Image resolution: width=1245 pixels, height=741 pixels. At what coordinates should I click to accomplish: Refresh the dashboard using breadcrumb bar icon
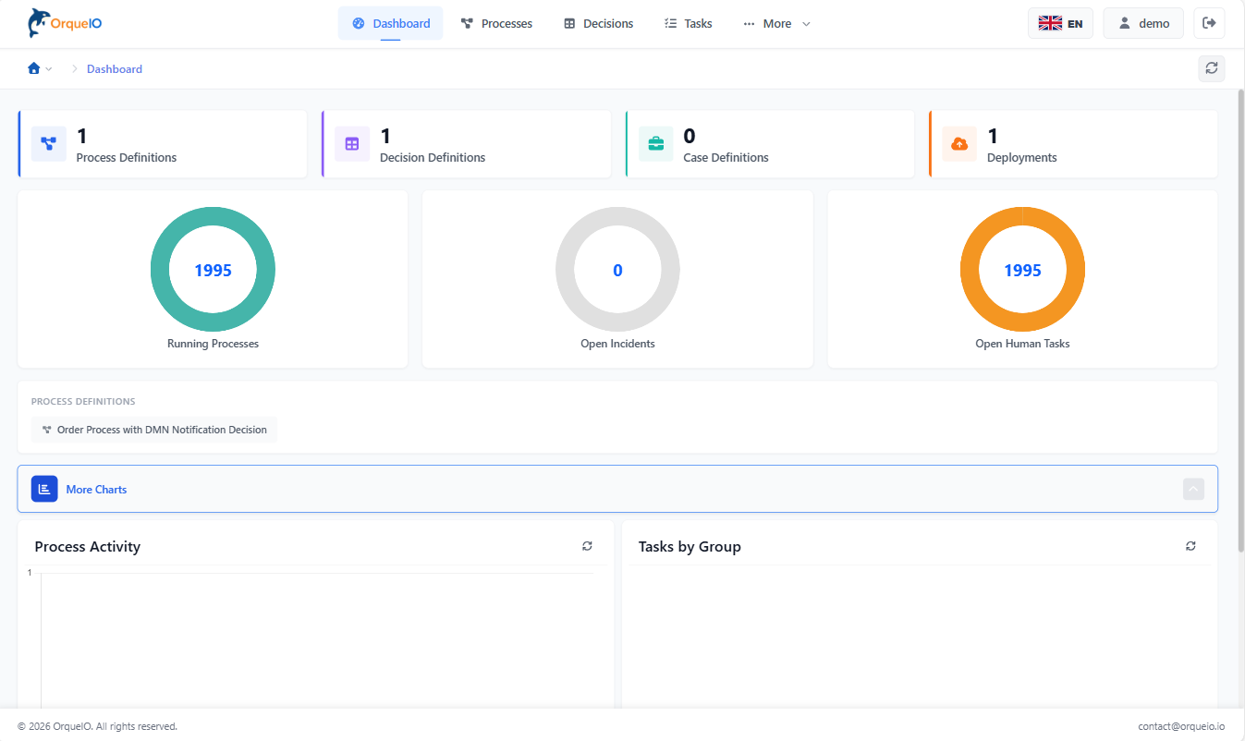pos(1211,68)
